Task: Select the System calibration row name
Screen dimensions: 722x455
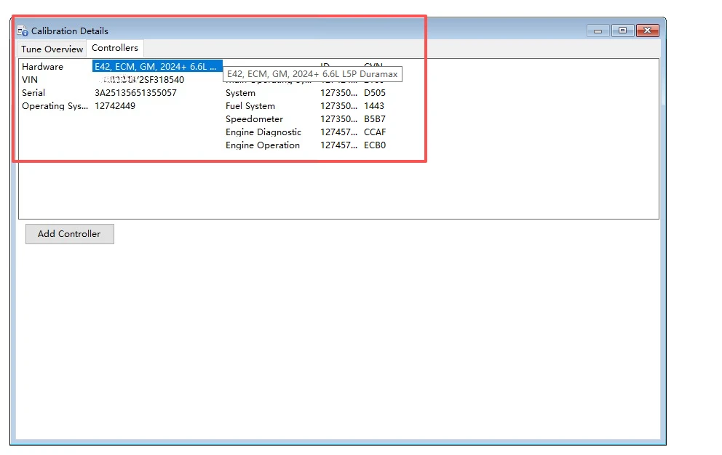Action: click(x=240, y=93)
